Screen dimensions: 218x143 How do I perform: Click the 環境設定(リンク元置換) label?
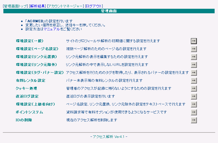36,57
